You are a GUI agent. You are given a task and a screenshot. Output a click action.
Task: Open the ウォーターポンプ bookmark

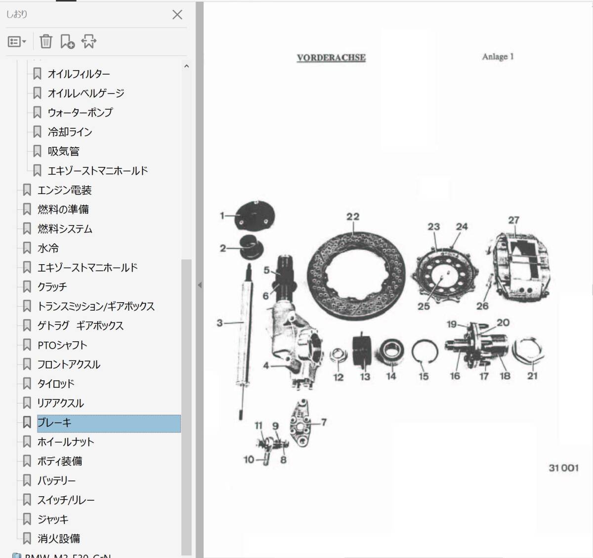80,113
